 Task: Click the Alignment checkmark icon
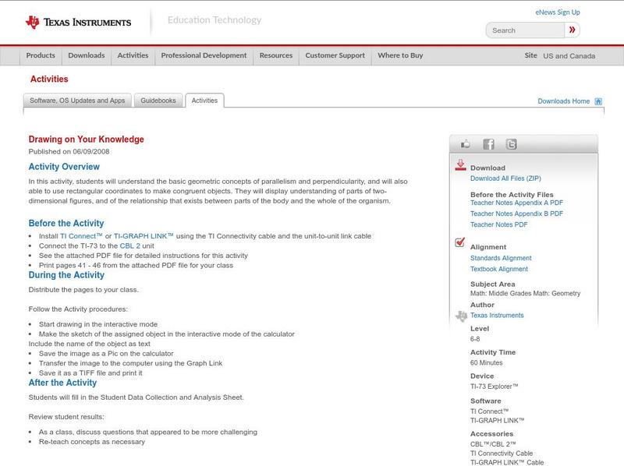coord(459,242)
